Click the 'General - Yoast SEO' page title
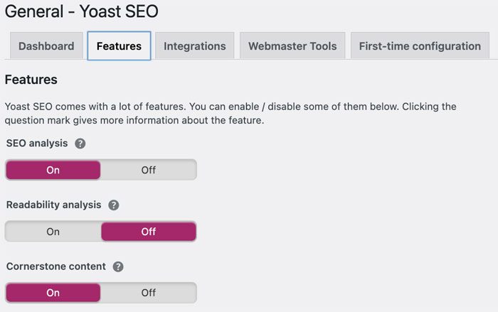498x312 pixels. click(82, 11)
